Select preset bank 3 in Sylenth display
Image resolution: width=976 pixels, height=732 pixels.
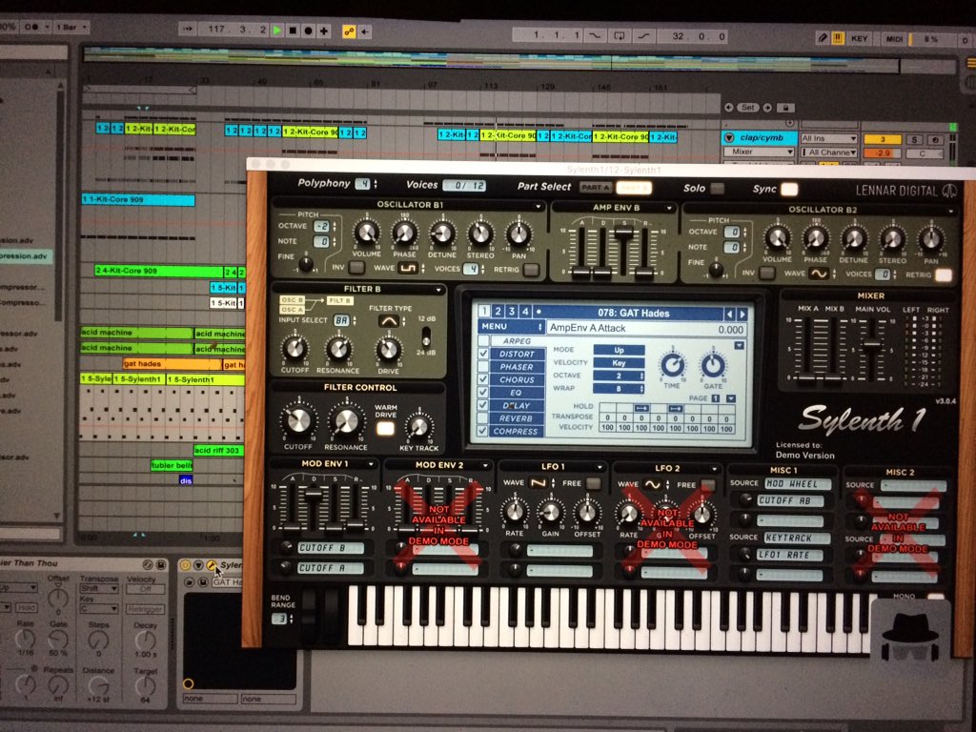coord(512,311)
